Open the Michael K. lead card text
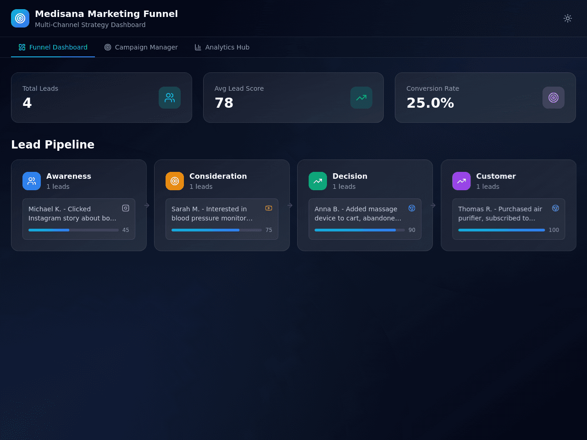The height and width of the screenshot is (440, 587). (x=72, y=214)
